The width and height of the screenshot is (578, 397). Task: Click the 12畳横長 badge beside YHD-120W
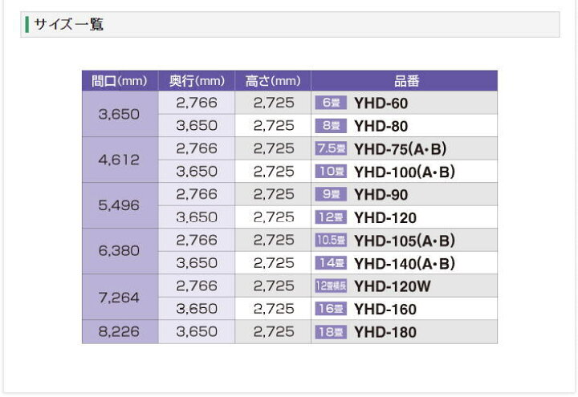(x=331, y=286)
